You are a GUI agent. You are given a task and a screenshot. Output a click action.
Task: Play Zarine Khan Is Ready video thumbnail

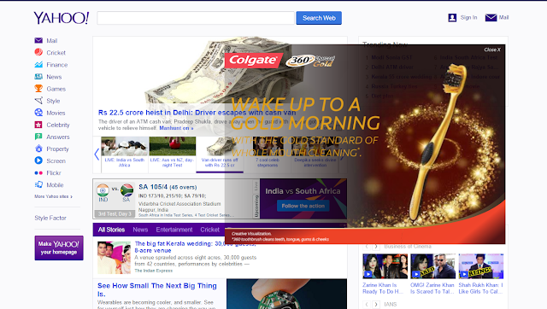[x=385, y=266]
